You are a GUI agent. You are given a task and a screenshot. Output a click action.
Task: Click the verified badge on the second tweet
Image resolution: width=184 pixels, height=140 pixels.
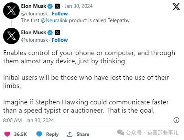(x=50, y=33)
